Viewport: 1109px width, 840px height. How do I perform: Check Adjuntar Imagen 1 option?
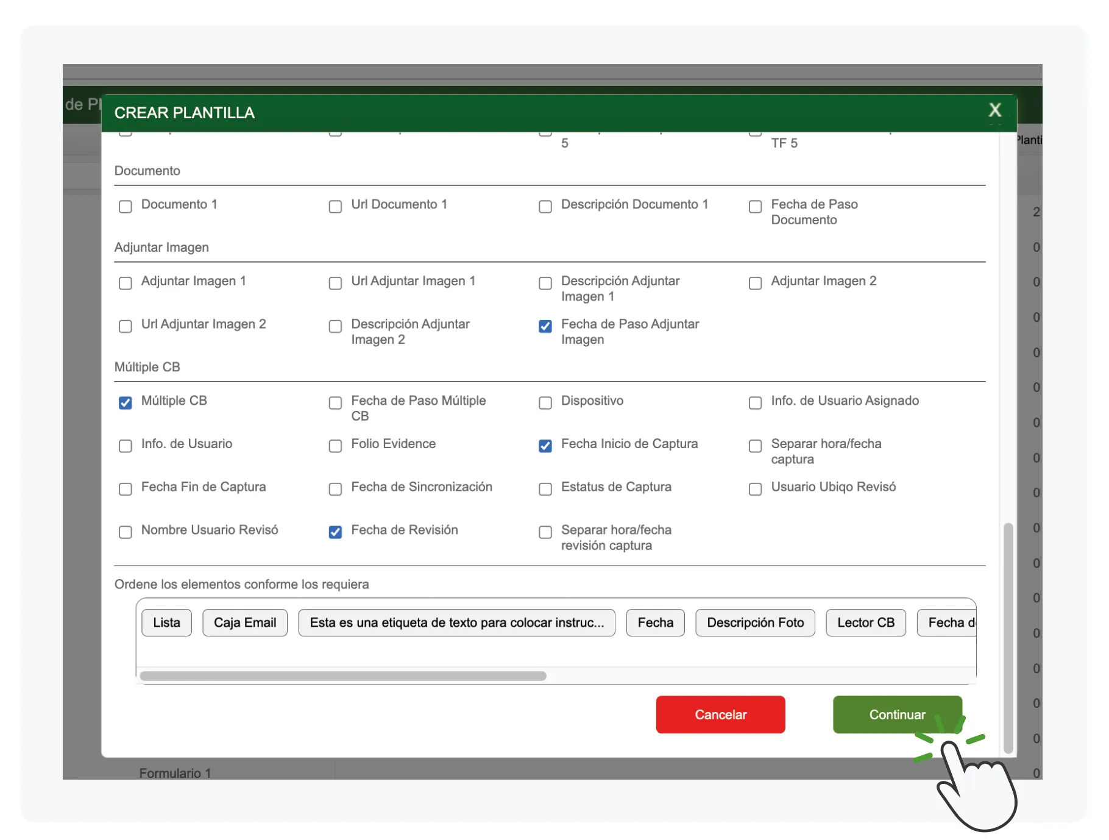(x=126, y=283)
